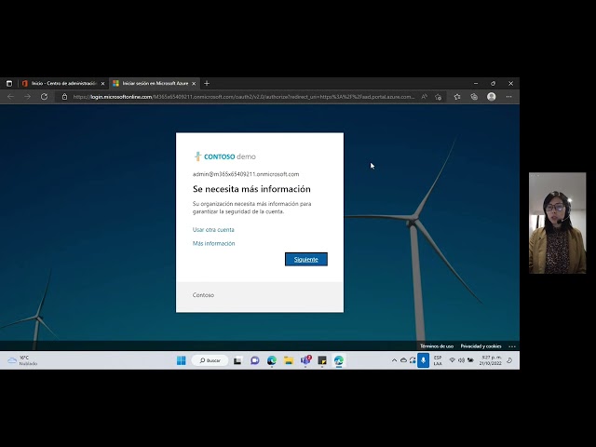Viewport: 596px width, 447px height.
Task: Open Task View on the taskbar
Action: 237,360
